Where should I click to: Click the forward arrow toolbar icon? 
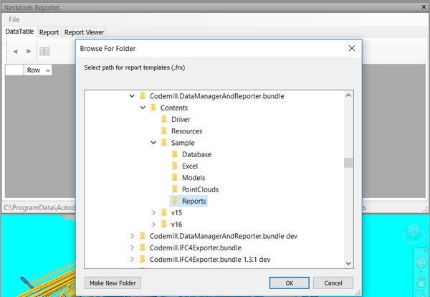(x=29, y=51)
